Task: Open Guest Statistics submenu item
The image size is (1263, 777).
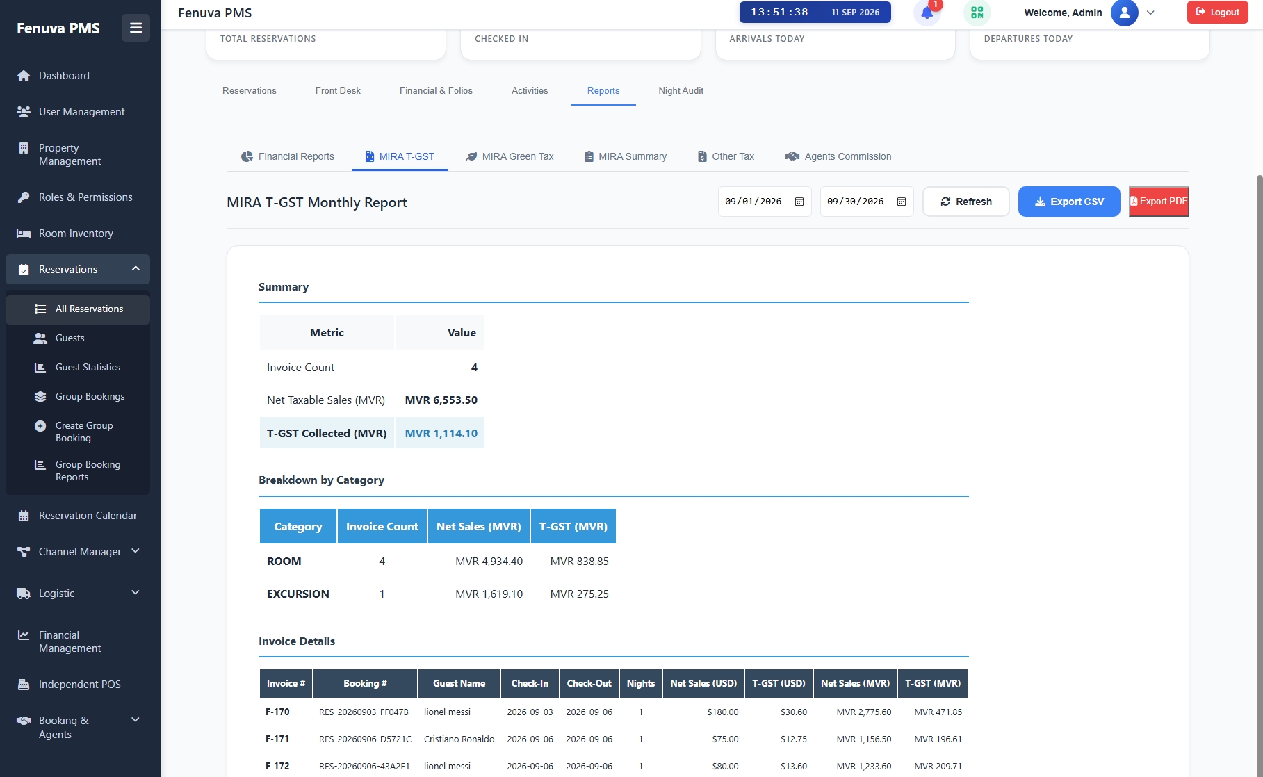Action: (78, 368)
